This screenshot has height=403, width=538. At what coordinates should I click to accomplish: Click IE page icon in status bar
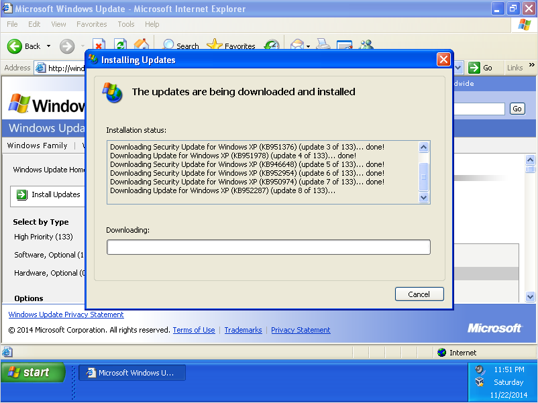tap(7, 352)
